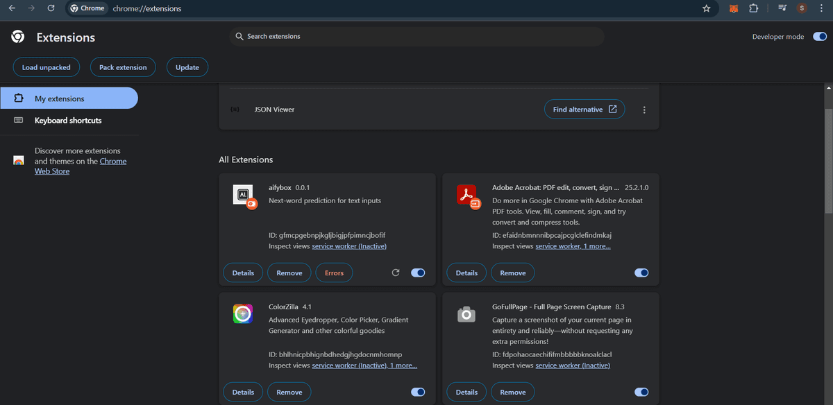Screen dimensions: 833x405
Task: Go back to the previous page
Action: pos(12,8)
